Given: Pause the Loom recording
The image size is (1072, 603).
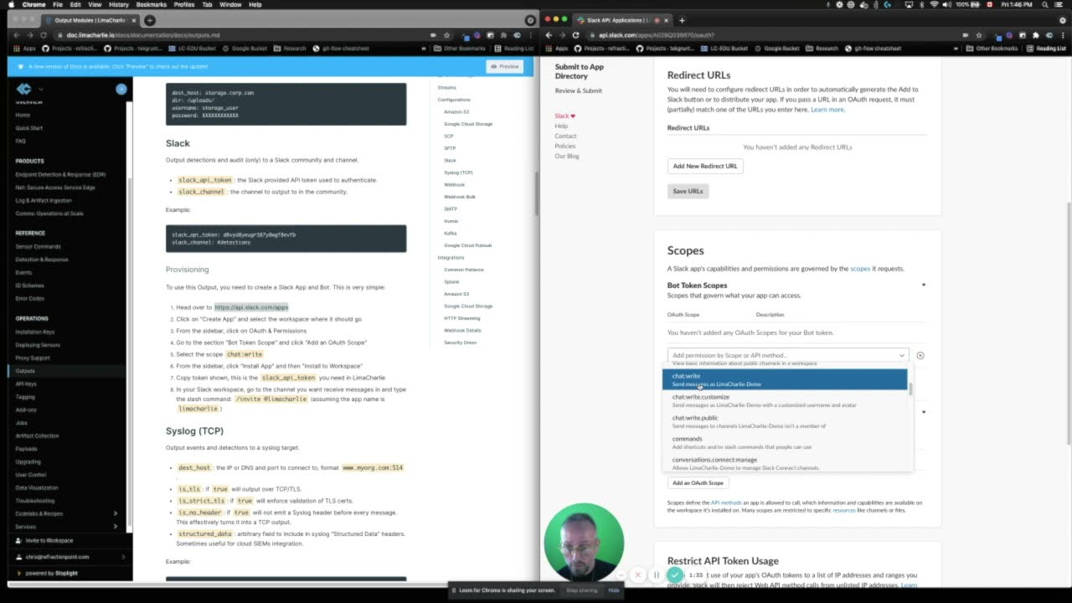Looking at the screenshot, I should (x=657, y=575).
